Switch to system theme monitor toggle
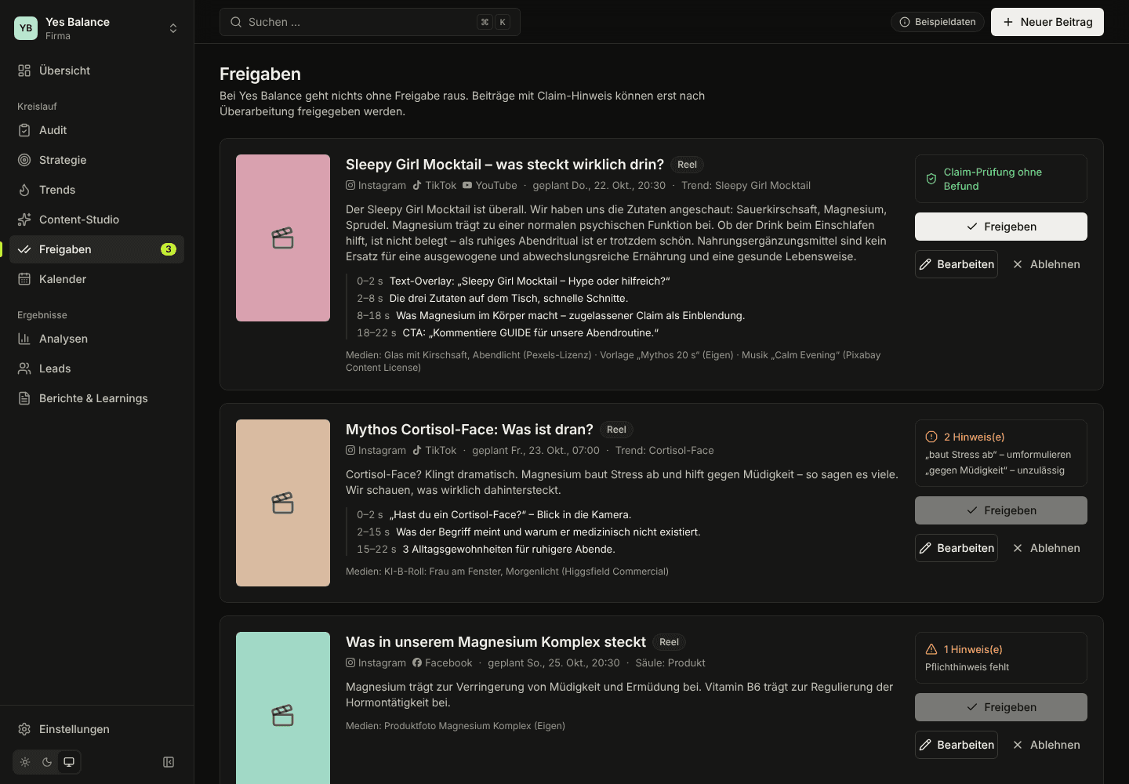The width and height of the screenshot is (1129, 784). pyautogui.click(x=69, y=762)
